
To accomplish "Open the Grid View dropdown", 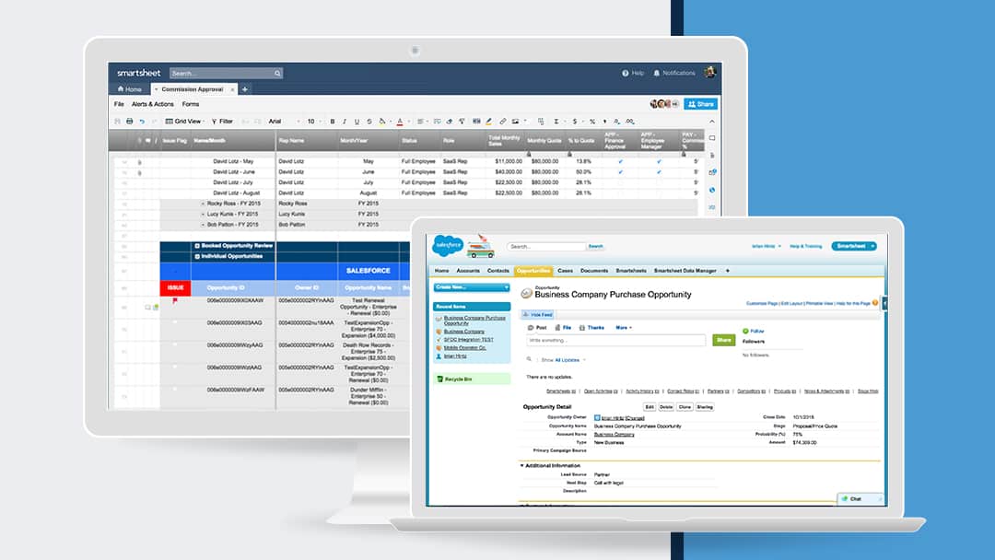I will 184,122.
